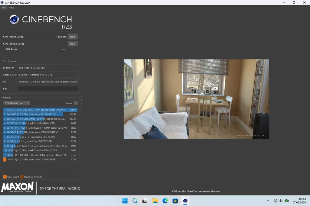Screen dimensions: 310x206
Task: Start the CPU Single Core test
Action: [73, 43]
